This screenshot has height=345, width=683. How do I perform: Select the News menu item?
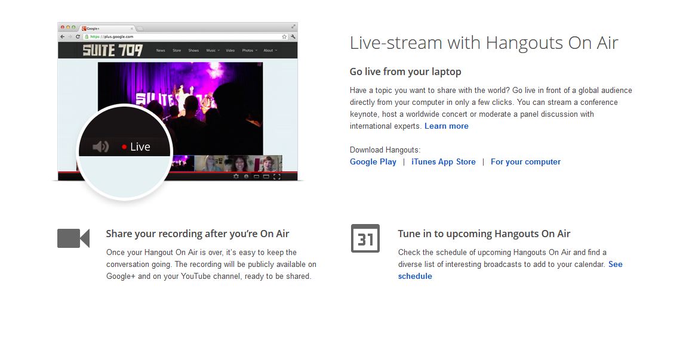point(161,51)
